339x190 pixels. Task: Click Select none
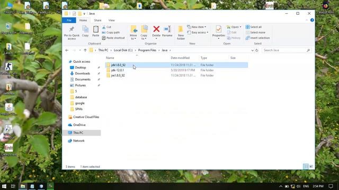tap(255, 32)
